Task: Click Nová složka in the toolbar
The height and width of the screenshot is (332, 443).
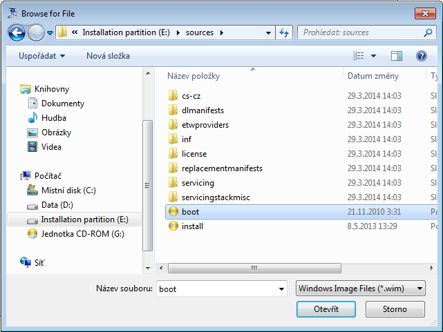Action: click(x=108, y=56)
